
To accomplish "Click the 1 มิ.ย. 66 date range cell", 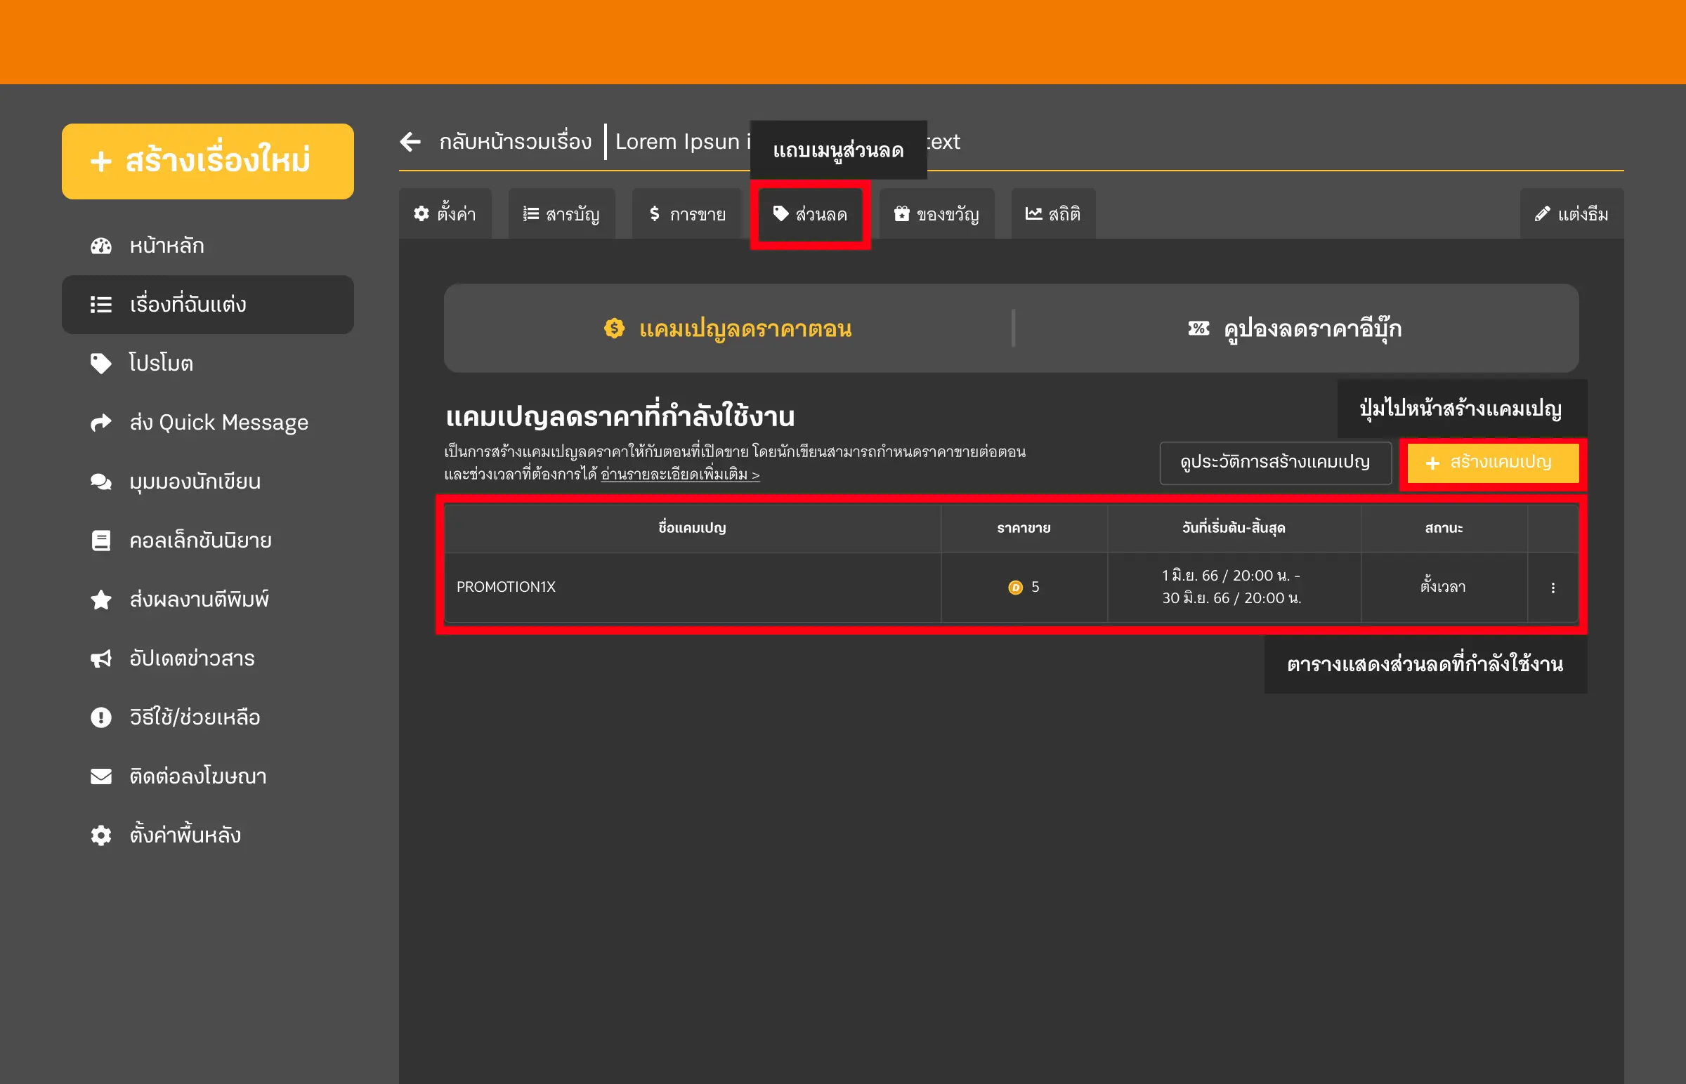I will click(x=1234, y=587).
